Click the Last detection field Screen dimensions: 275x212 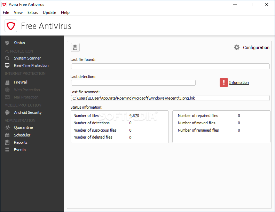133,83
